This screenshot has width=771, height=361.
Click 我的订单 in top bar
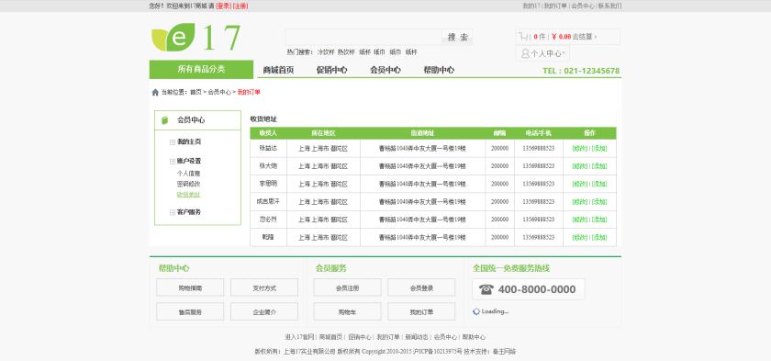[x=554, y=6]
